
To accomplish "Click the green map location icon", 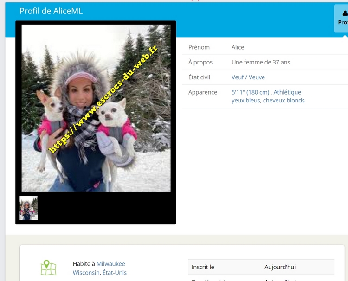I will coord(48,268).
